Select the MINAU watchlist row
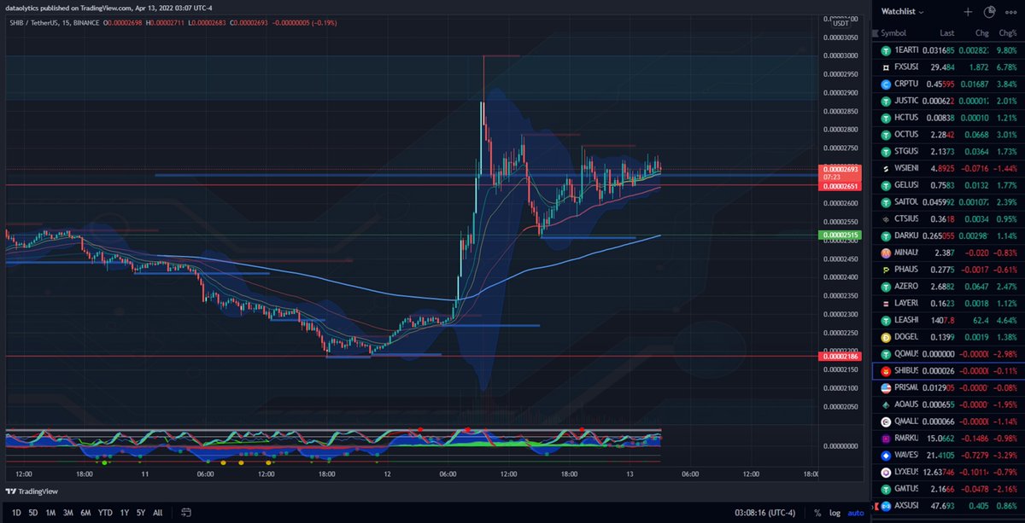The image size is (1025, 523). (948, 253)
